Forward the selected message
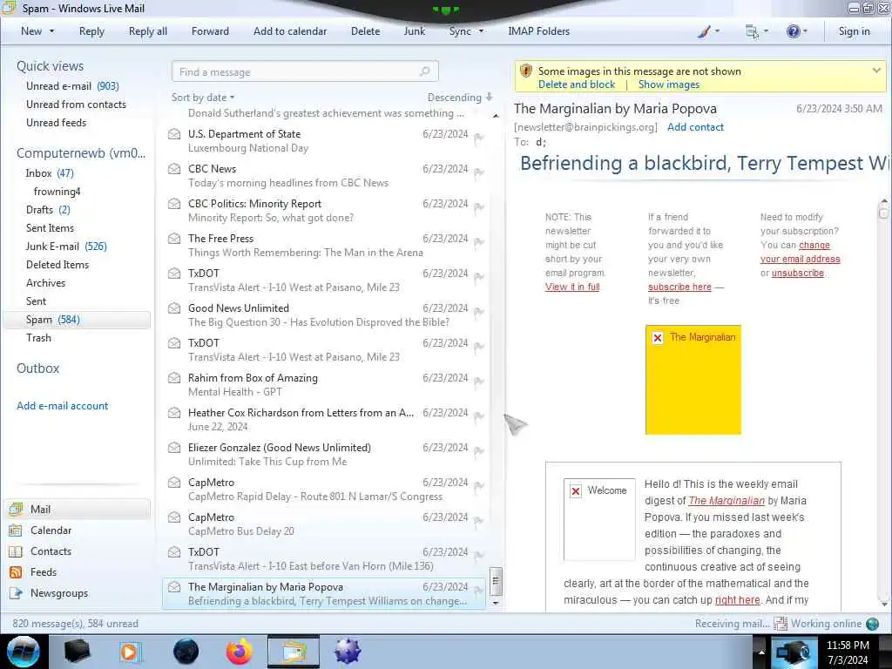 tap(210, 31)
